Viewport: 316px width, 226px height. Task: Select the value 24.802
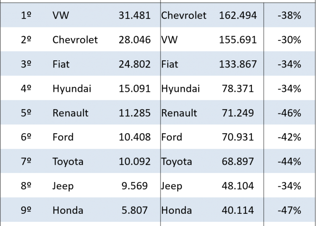pyautogui.click(x=134, y=65)
